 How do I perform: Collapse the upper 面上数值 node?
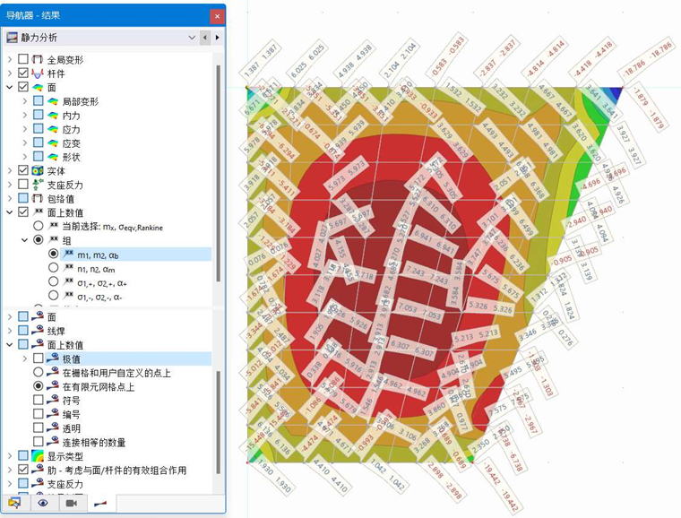(x=10, y=212)
